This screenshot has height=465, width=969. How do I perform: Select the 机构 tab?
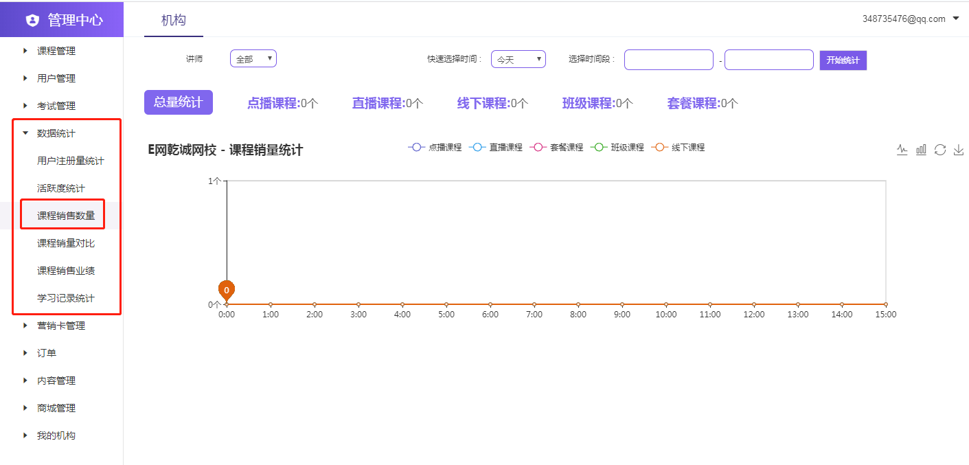tap(173, 20)
